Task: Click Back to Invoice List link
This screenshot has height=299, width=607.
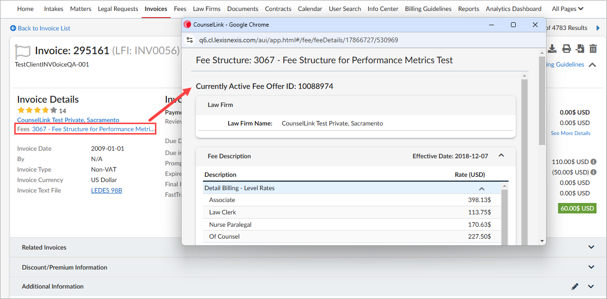Action: 44,29
